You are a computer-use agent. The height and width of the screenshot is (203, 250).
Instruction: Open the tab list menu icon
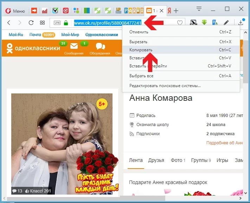(x=199, y=9)
